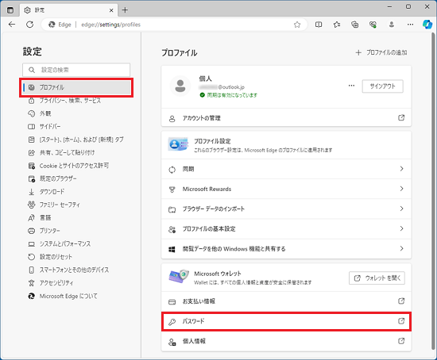
Task: Open 外観 settings section
Action: pyautogui.click(x=40, y=113)
